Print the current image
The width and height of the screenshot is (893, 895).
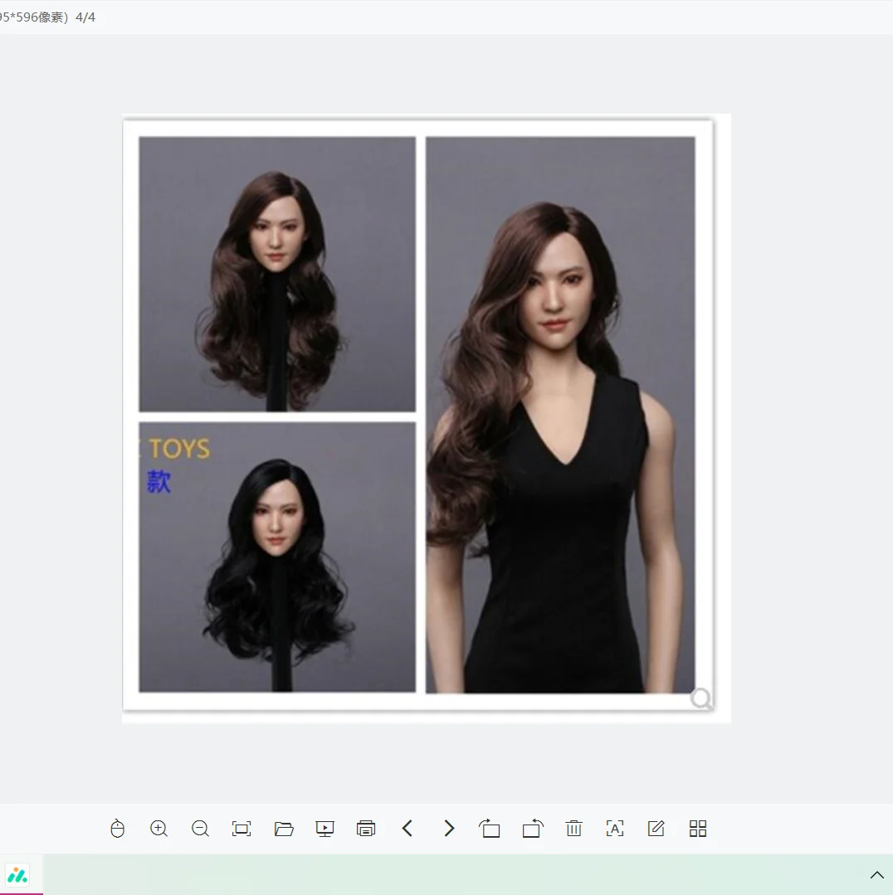(366, 829)
